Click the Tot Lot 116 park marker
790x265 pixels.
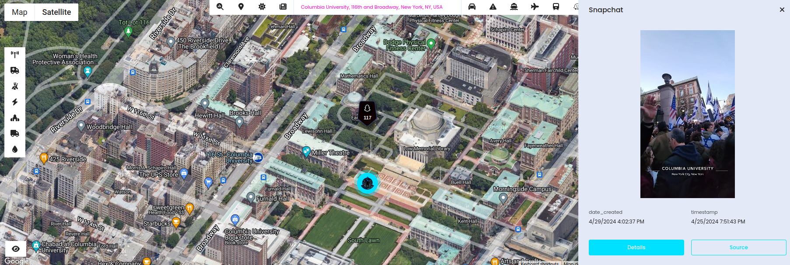tap(128, 31)
